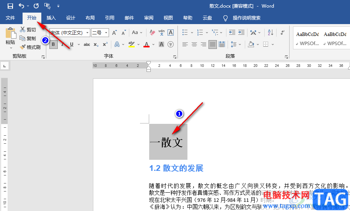Switch to the 布局 tab
This screenshot has height=211, width=350.
(90, 18)
